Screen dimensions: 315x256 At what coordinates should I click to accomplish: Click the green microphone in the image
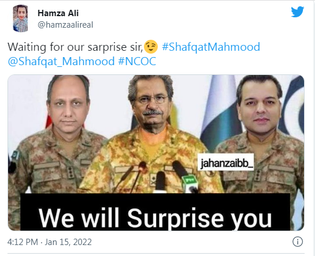coord(189,183)
